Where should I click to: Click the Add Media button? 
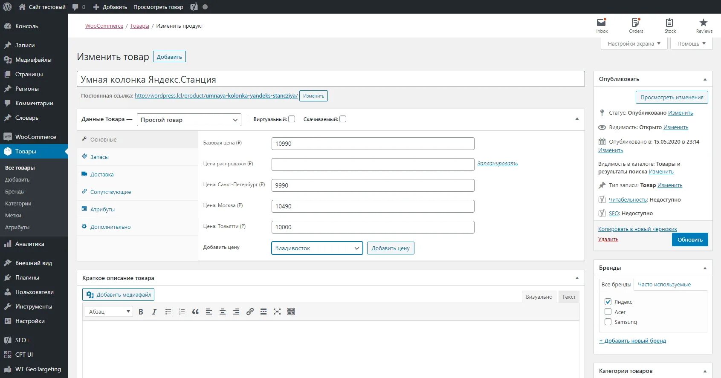(118, 294)
